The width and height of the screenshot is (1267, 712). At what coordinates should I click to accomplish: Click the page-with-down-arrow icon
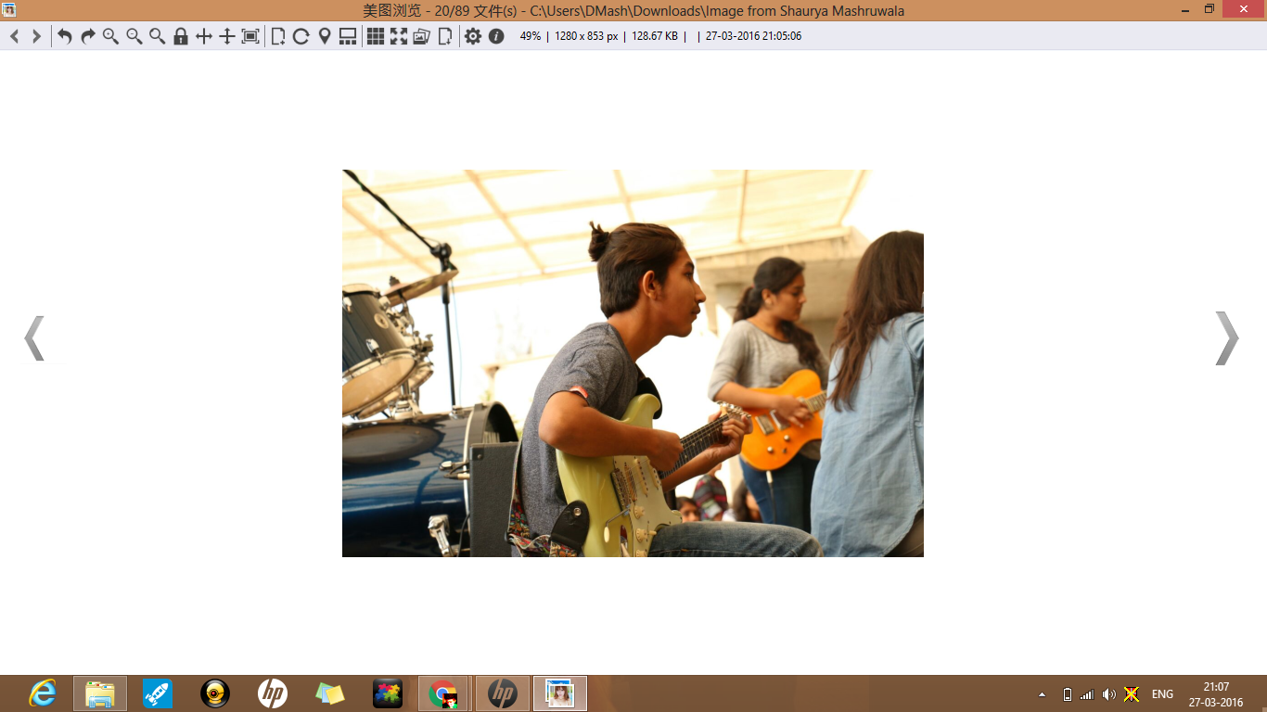pyautogui.click(x=445, y=36)
